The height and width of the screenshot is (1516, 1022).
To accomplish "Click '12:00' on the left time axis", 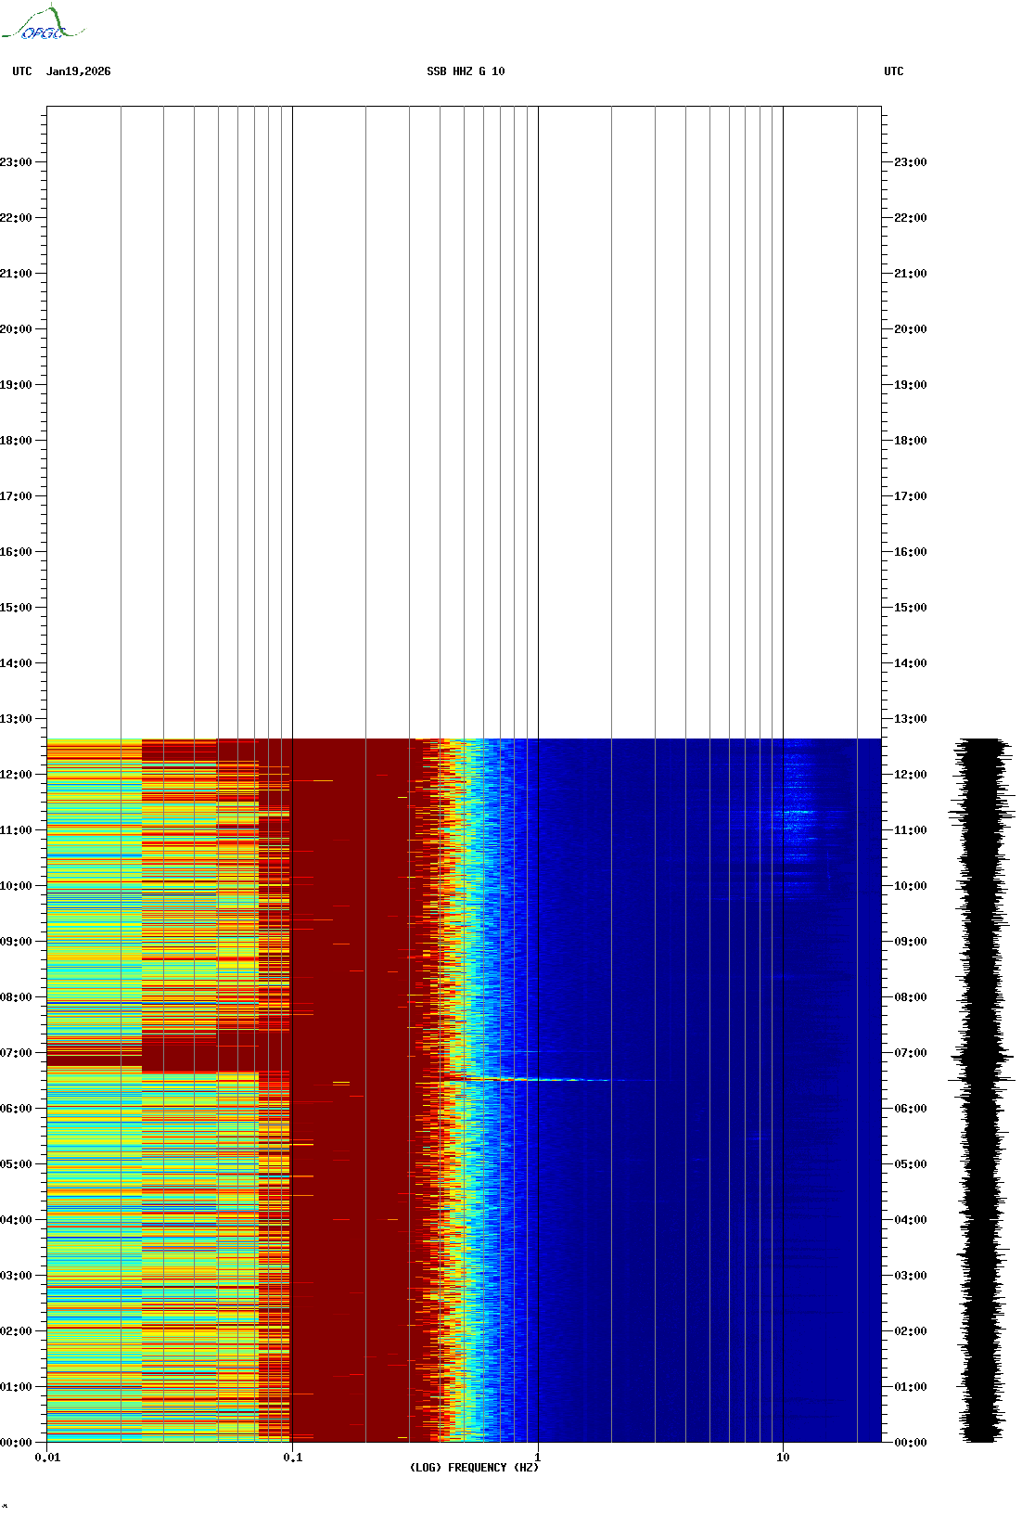I will [16, 775].
